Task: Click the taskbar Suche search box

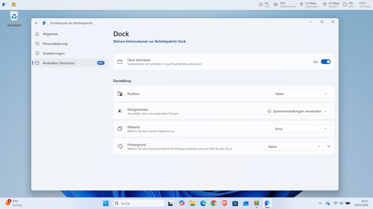Action: click(x=138, y=203)
